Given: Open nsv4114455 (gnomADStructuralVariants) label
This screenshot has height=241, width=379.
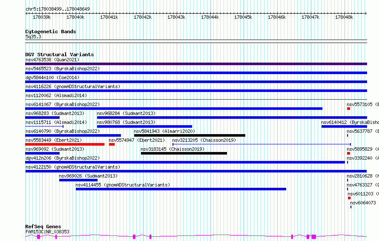Looking at the screenshot, I should 123,185.
